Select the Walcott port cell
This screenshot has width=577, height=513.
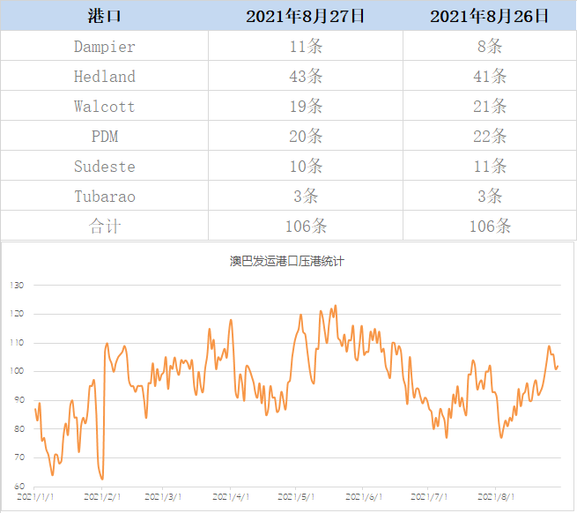(105, 107)
